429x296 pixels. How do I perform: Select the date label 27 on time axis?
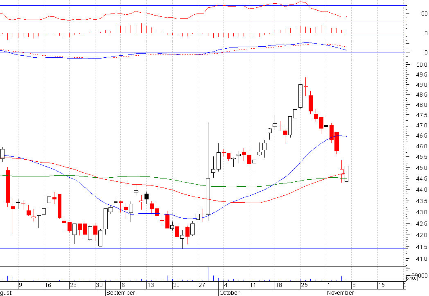[x=202, y=285]
